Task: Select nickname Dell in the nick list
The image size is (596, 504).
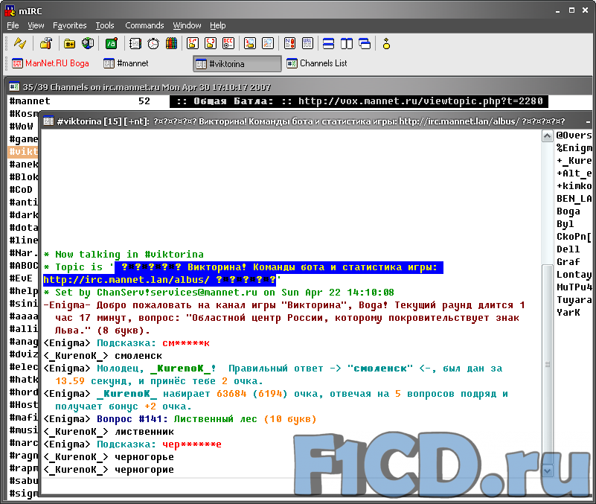Action: (x=568, y=249)
